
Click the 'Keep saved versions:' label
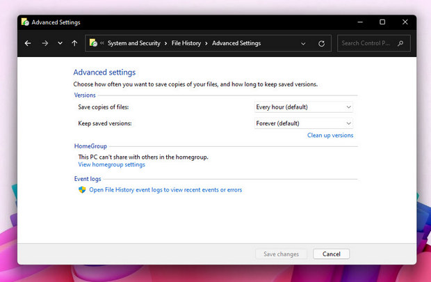pos(105,123)
